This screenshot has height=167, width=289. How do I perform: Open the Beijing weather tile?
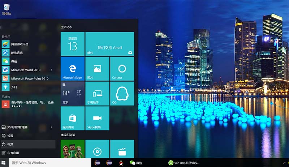(x=73, y=93)
